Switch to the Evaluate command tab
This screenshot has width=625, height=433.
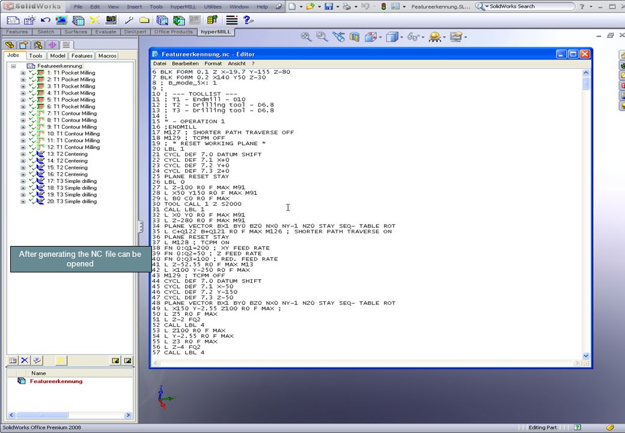pos(106,32)
